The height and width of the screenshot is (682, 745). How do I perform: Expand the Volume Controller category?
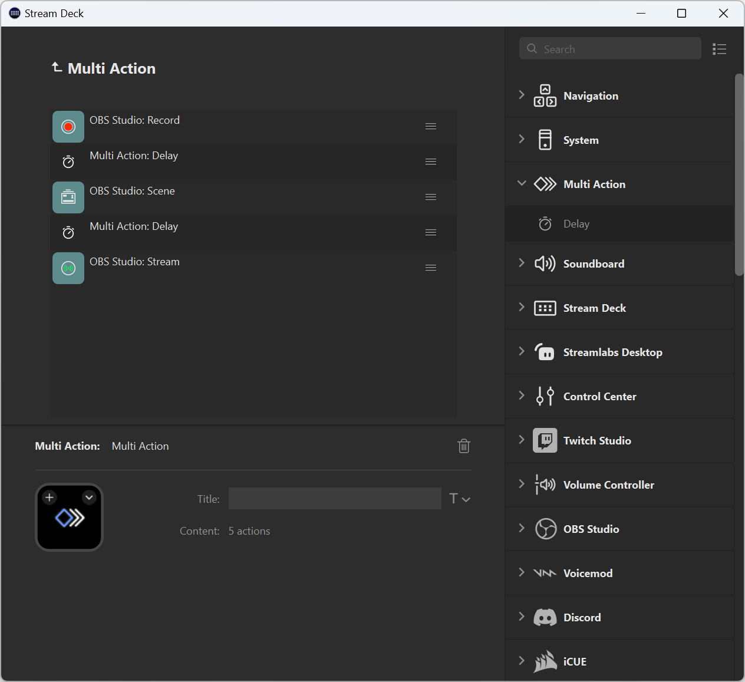[521, 484]
